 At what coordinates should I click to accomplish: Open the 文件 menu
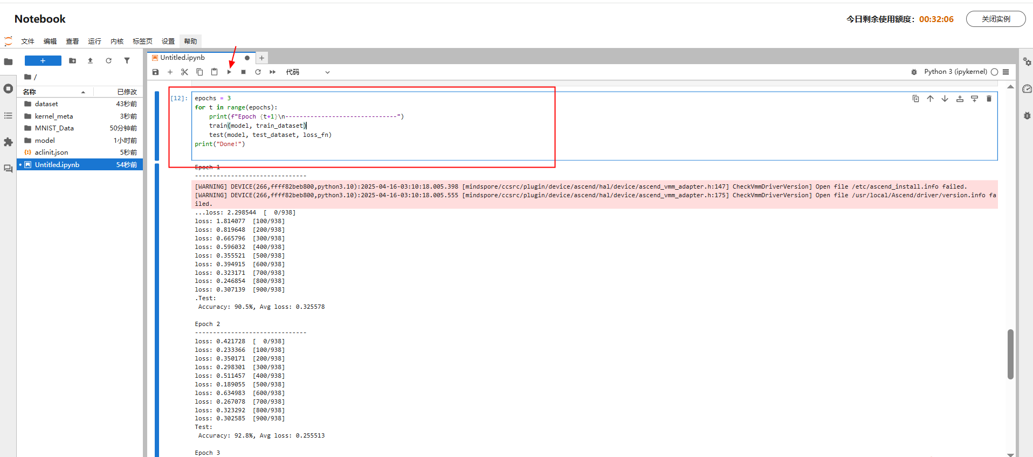(x=27, y=41)
